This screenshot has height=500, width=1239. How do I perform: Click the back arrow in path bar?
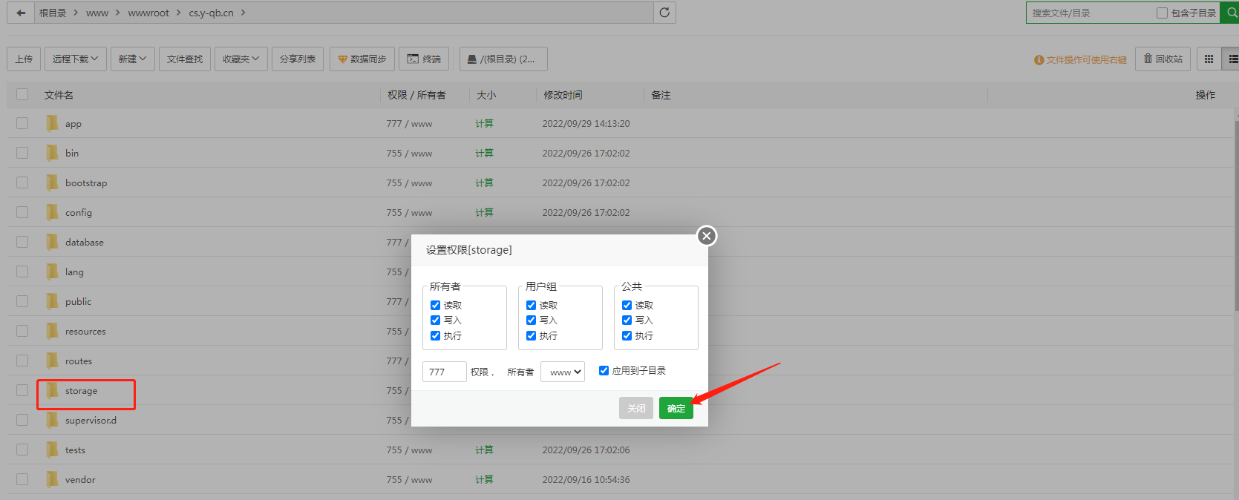pyautogui.click(x=21, y=13)
